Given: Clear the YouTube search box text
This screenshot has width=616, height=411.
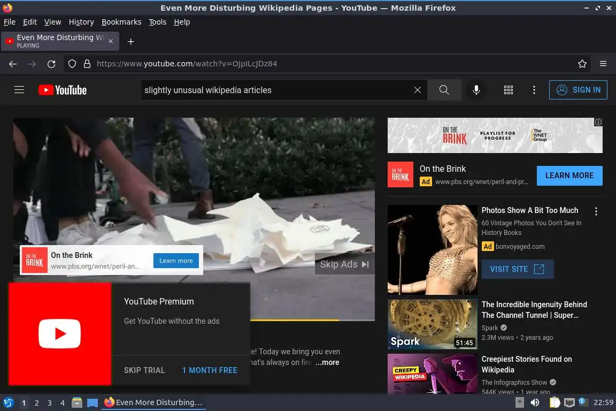Looking at the screenshot, I should pos(418,90).
